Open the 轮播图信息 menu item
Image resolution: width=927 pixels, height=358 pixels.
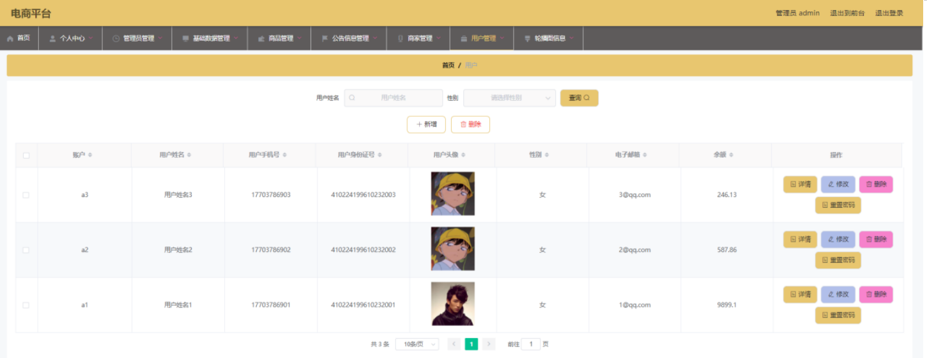tap(549, 38)
